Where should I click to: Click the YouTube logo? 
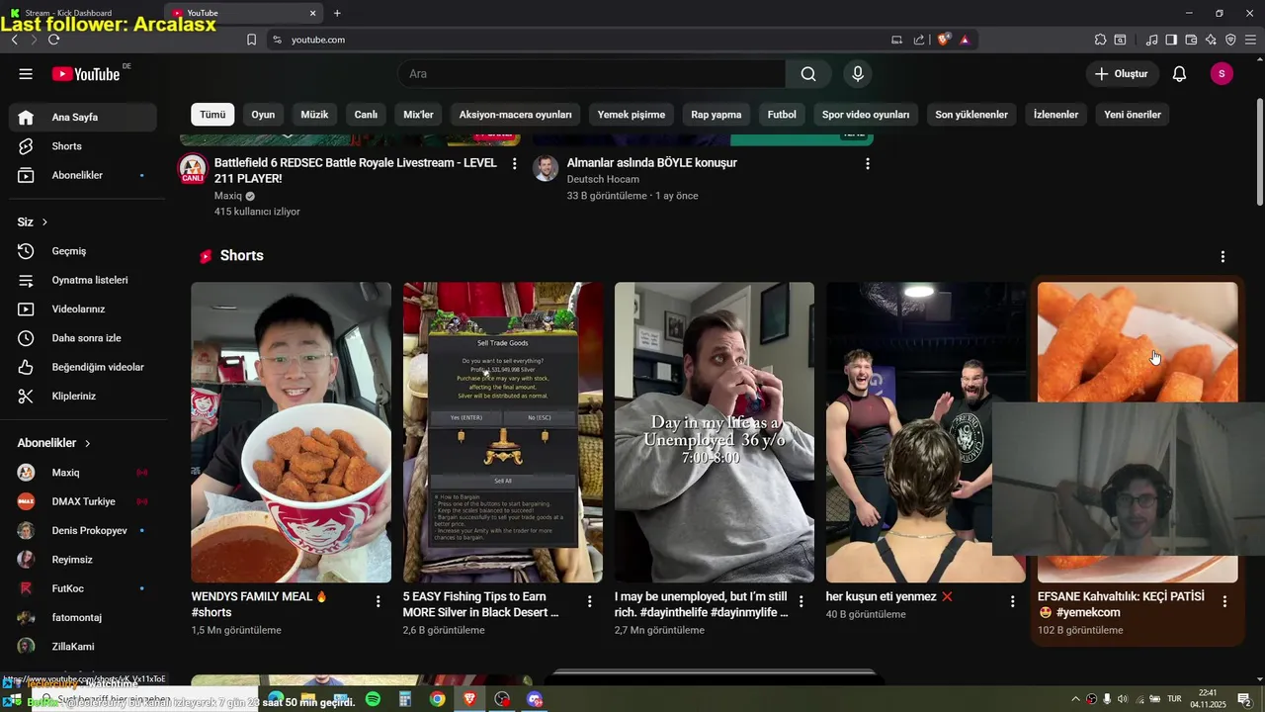tap(86, 74)
